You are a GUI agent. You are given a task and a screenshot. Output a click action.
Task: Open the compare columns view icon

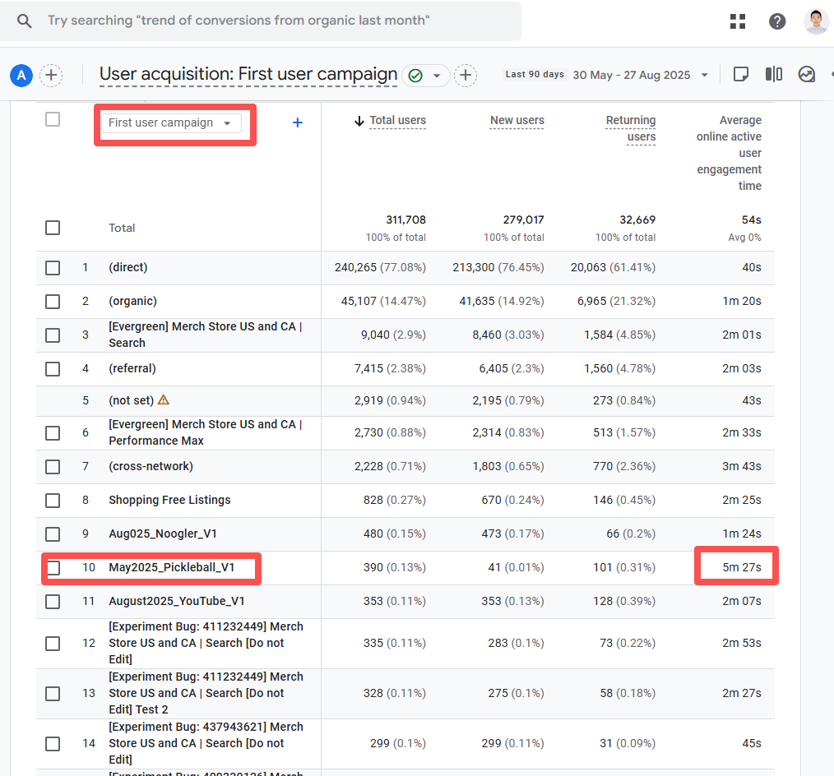pyautogui.click(x=773, y=75)
